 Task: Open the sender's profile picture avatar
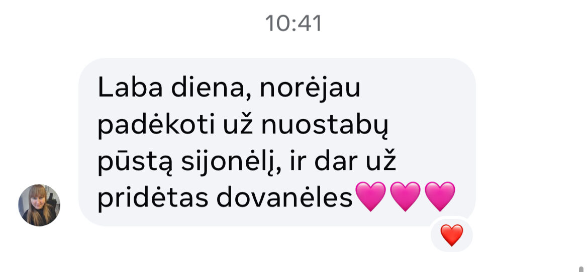(39, 205)
